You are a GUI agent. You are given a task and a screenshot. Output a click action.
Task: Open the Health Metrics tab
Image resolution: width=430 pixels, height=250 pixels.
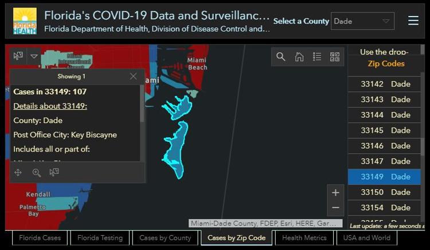point(304,237)
